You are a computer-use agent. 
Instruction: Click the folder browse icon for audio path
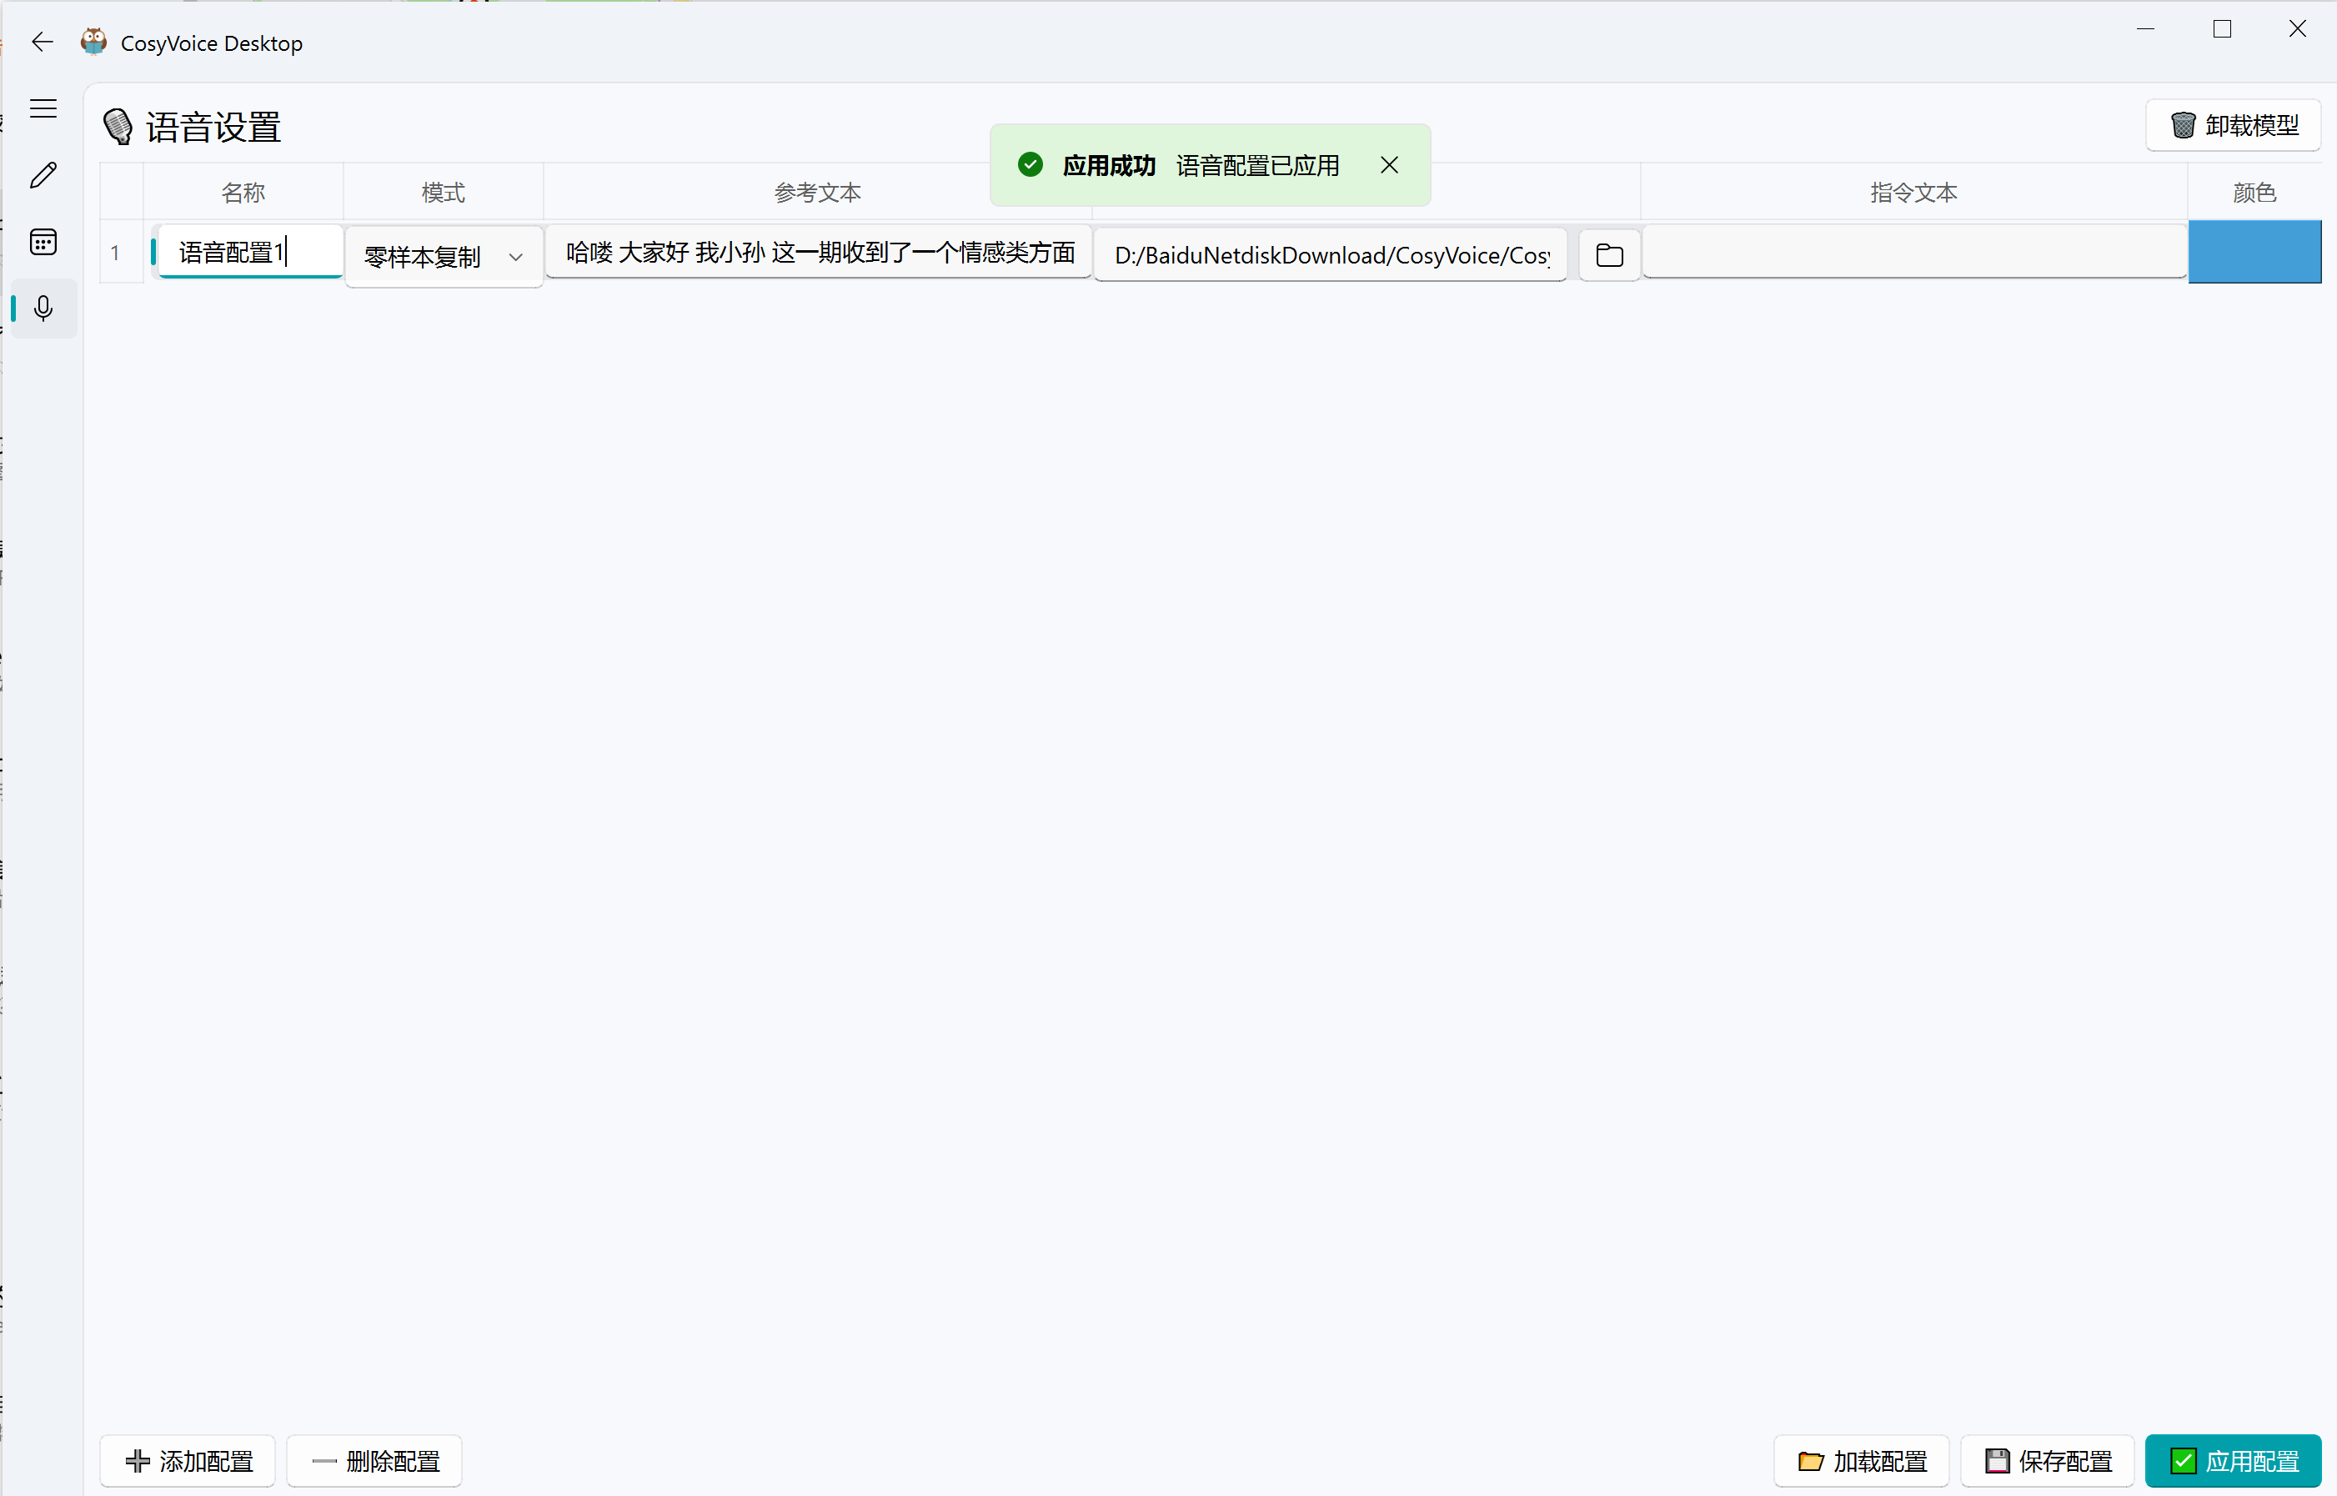pos(1608,254)
